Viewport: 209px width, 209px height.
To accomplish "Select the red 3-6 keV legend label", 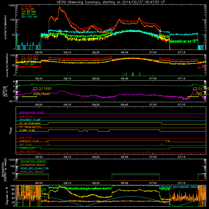I will click(27, 6).
